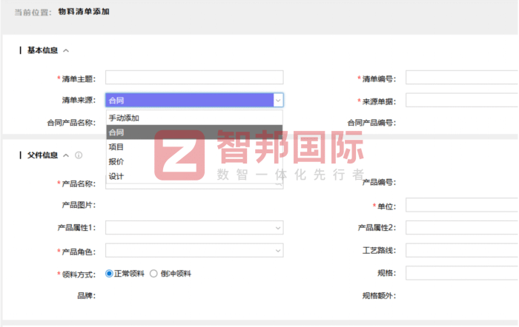Image resolution: width=519 pixels, height=327 pixels.
Task: Click the 清单编号 input field
Action: [x=461, y=78]
